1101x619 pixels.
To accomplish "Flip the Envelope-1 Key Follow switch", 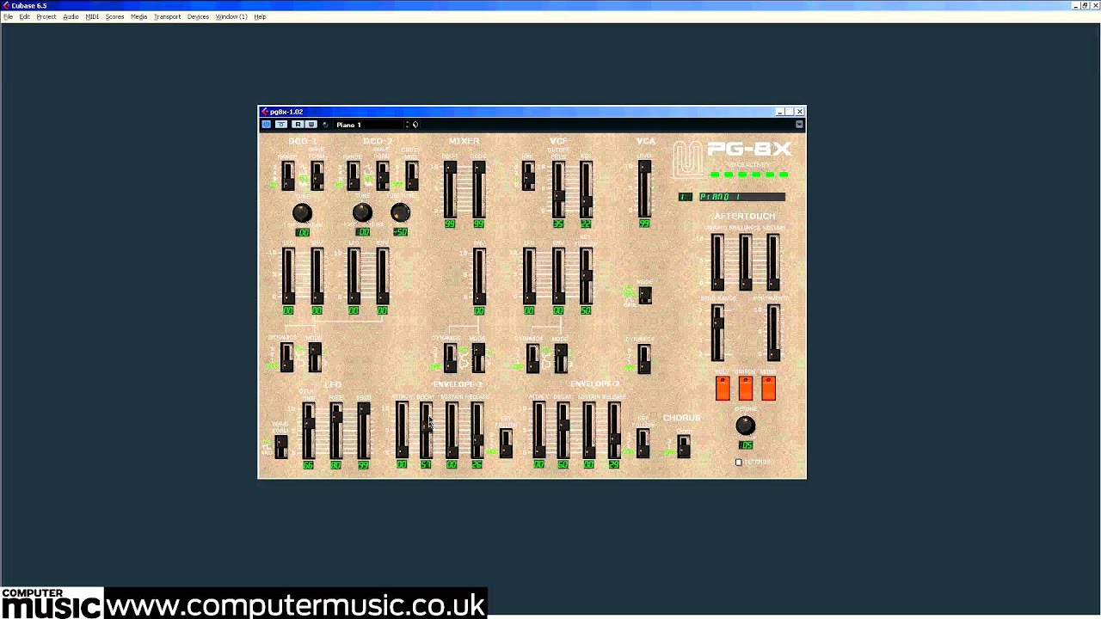I will pyautogui.click(x=505, y=443).
